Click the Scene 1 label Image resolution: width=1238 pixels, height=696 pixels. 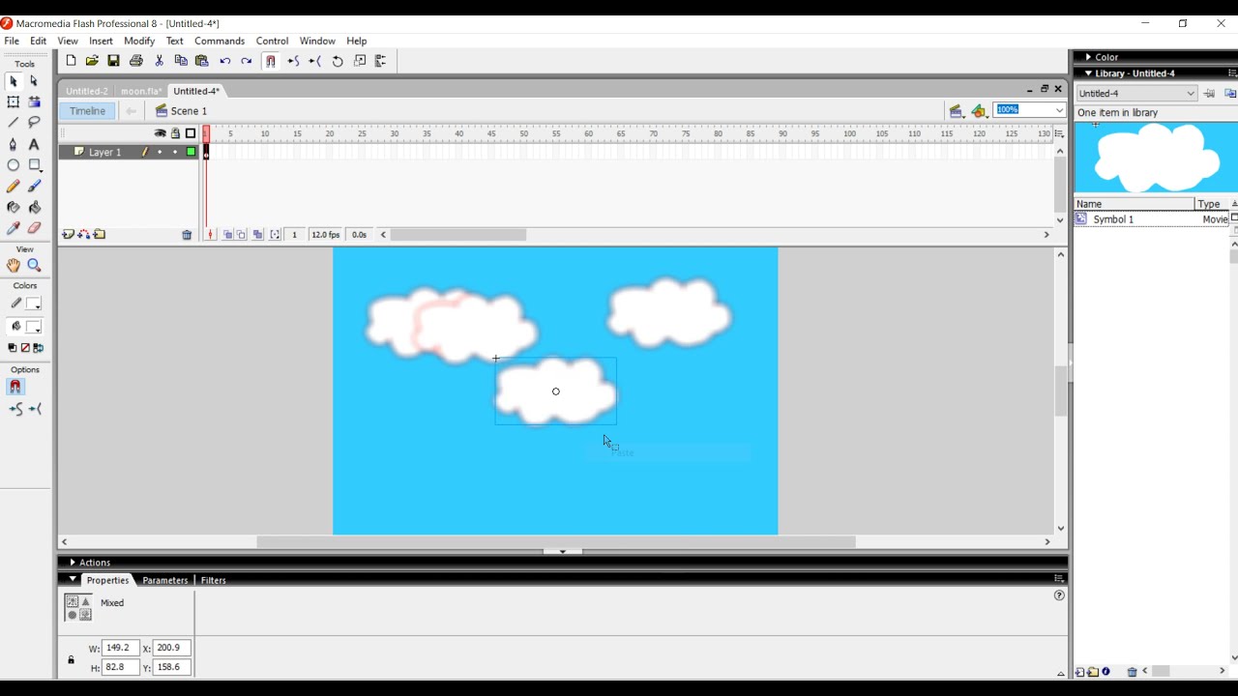tap(189, 111)
